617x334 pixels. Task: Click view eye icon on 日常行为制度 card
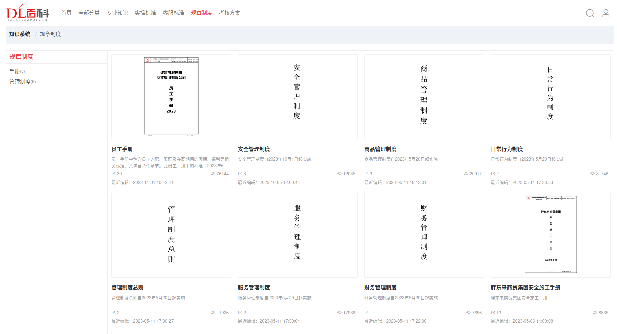coord(592,174)
